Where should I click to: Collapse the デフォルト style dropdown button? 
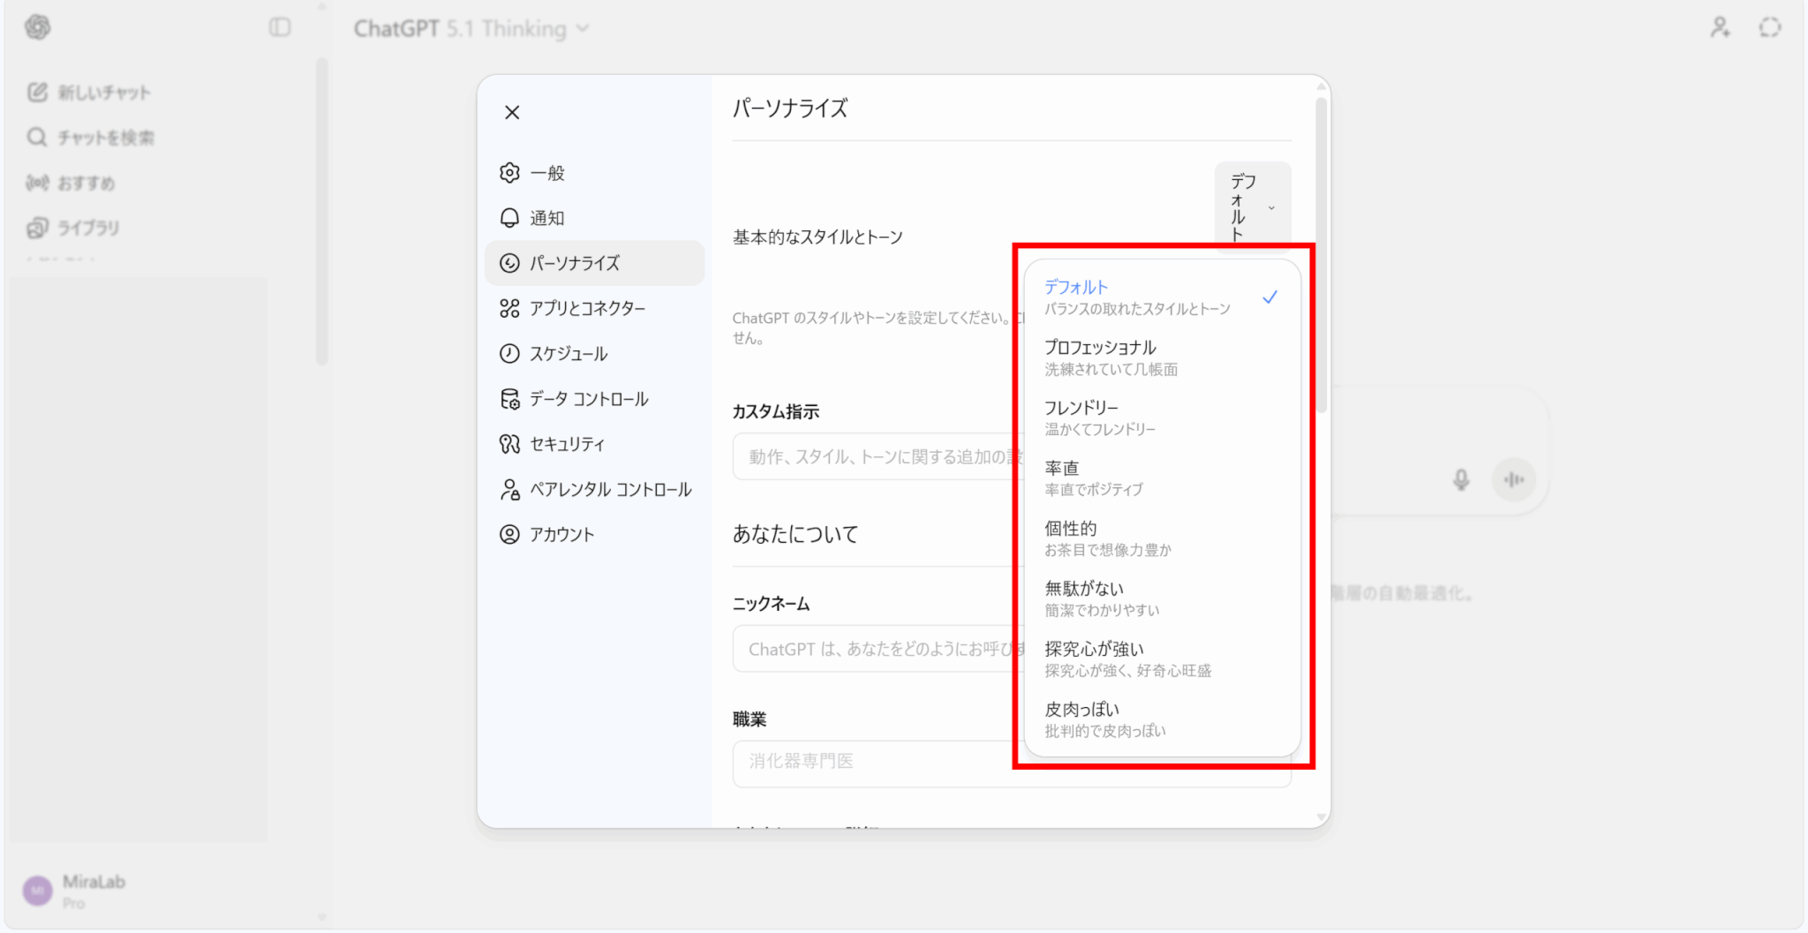1252,207
